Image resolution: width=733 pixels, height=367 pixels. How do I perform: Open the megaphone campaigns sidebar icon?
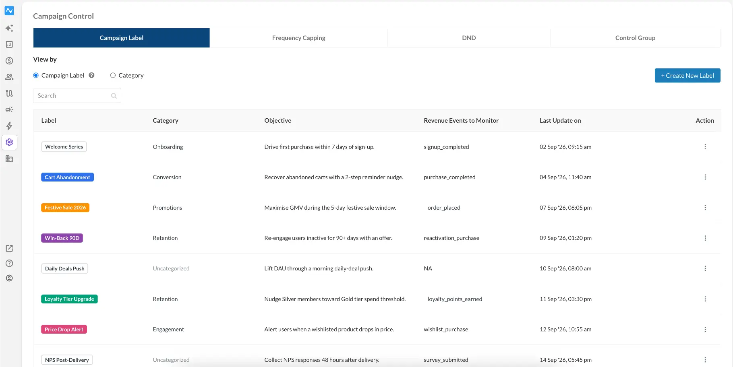pos(9,109)
